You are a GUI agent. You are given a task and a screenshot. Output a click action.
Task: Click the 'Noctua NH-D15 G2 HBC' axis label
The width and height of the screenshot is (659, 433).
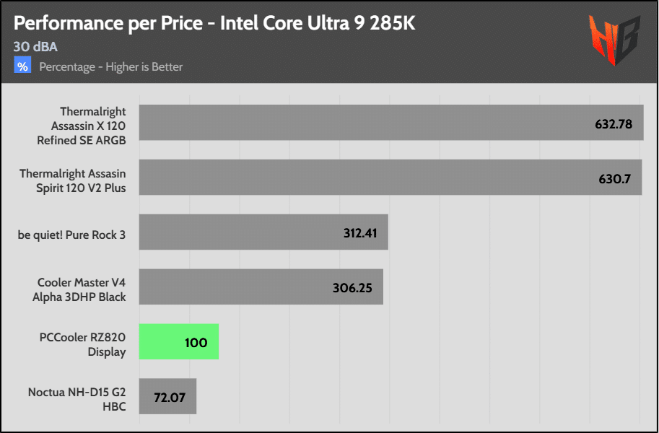pyautogui.click(x=77, y=400)
